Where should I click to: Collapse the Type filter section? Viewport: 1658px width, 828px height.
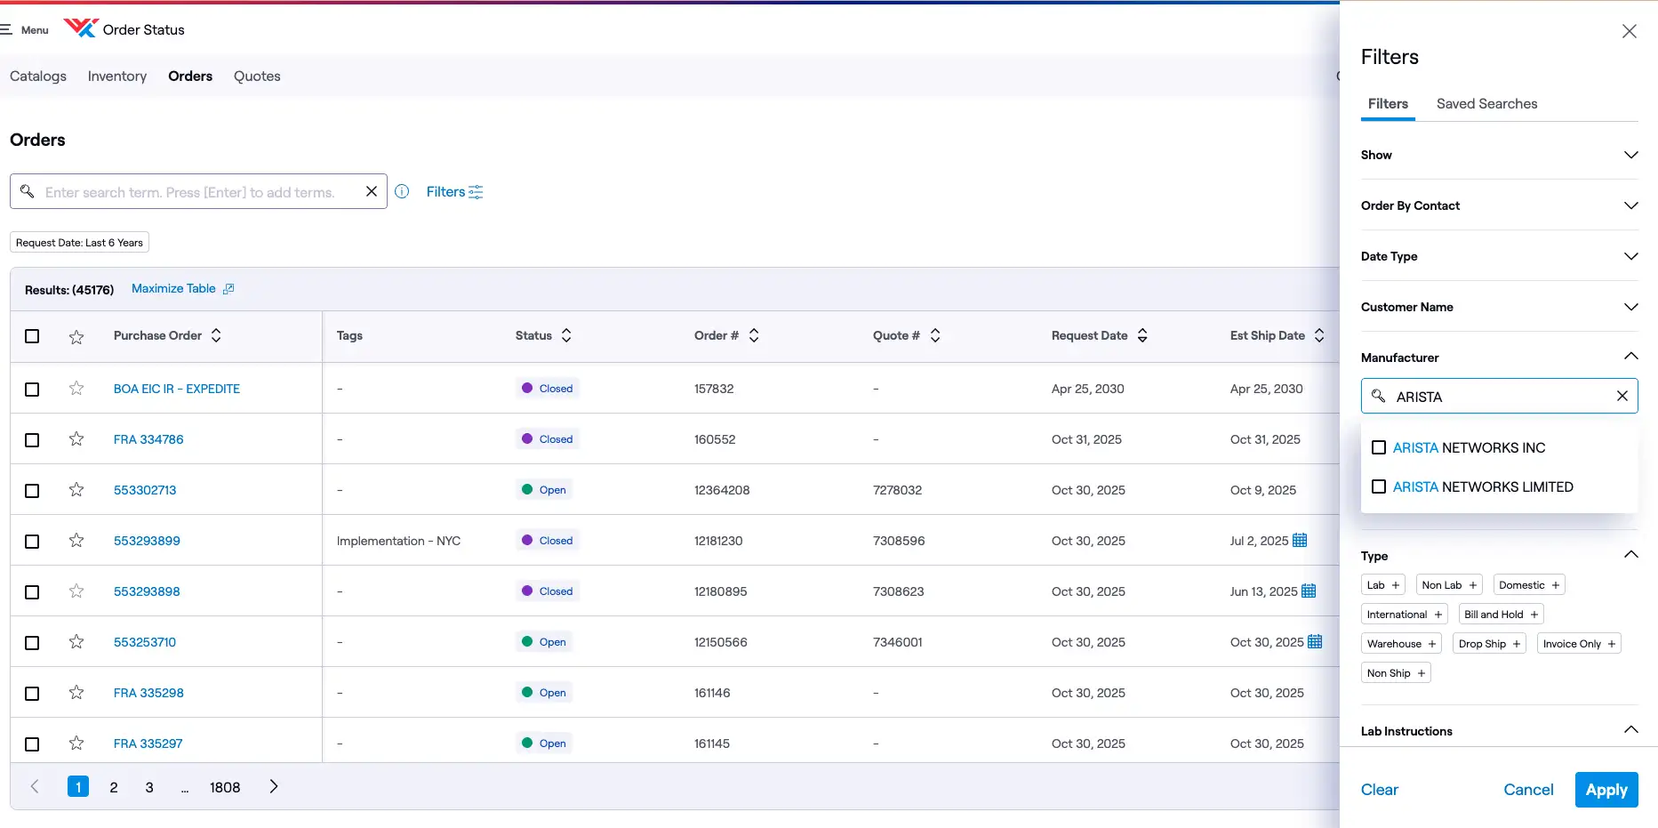(x=1630, y=555)
